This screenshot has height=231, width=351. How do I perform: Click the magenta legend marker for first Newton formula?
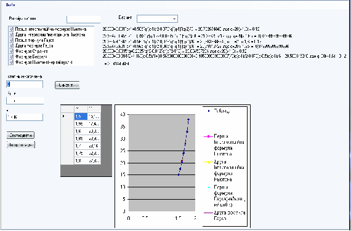click(209, 136)
